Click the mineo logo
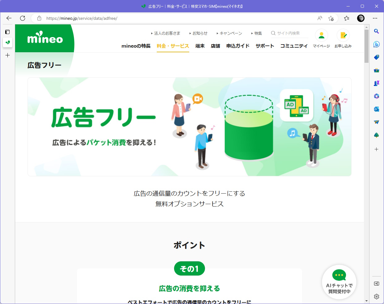Viewport: 384px width, 304px height. (45, 38)
